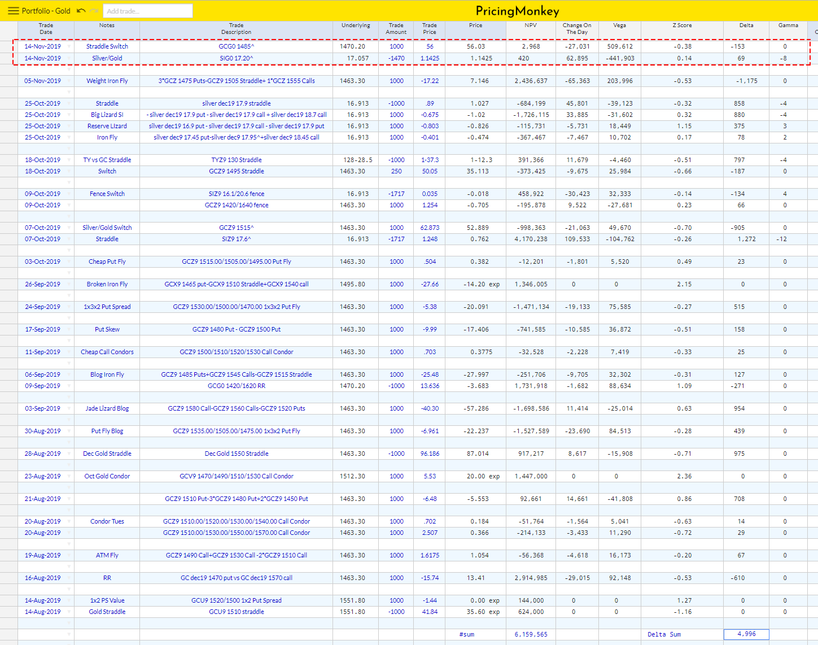Open date dropdown for 17-Sep-2019
This screenshot has width=818, height=645.
point(69,329)
